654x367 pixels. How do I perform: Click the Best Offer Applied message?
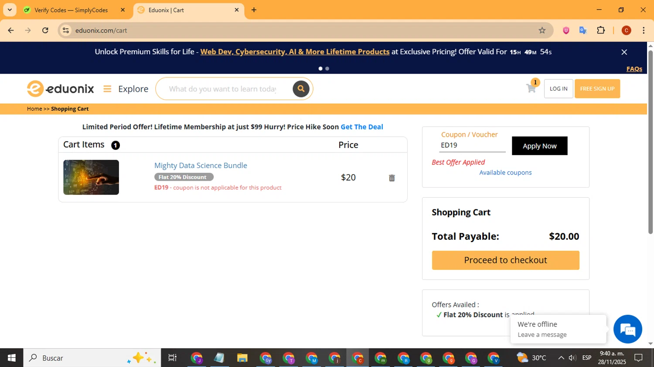pos(458,162)
